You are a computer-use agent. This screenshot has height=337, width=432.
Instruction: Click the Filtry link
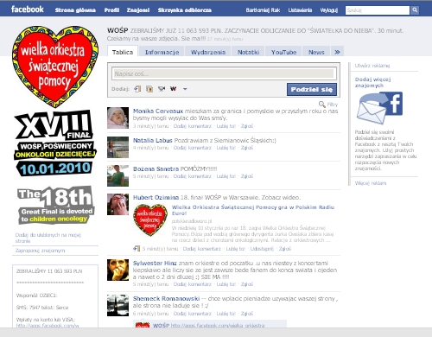[x=333, y=105]
